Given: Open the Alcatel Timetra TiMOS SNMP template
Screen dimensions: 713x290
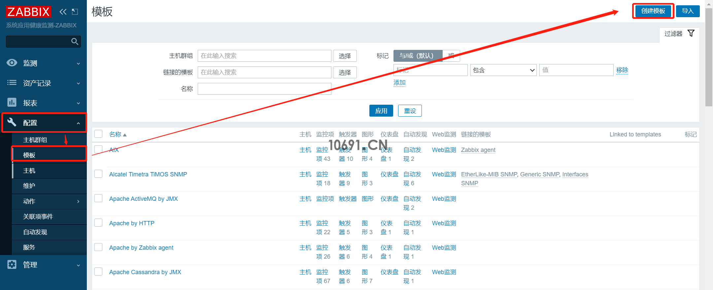Looking at the screenshot, I should (x=148, y=174).
